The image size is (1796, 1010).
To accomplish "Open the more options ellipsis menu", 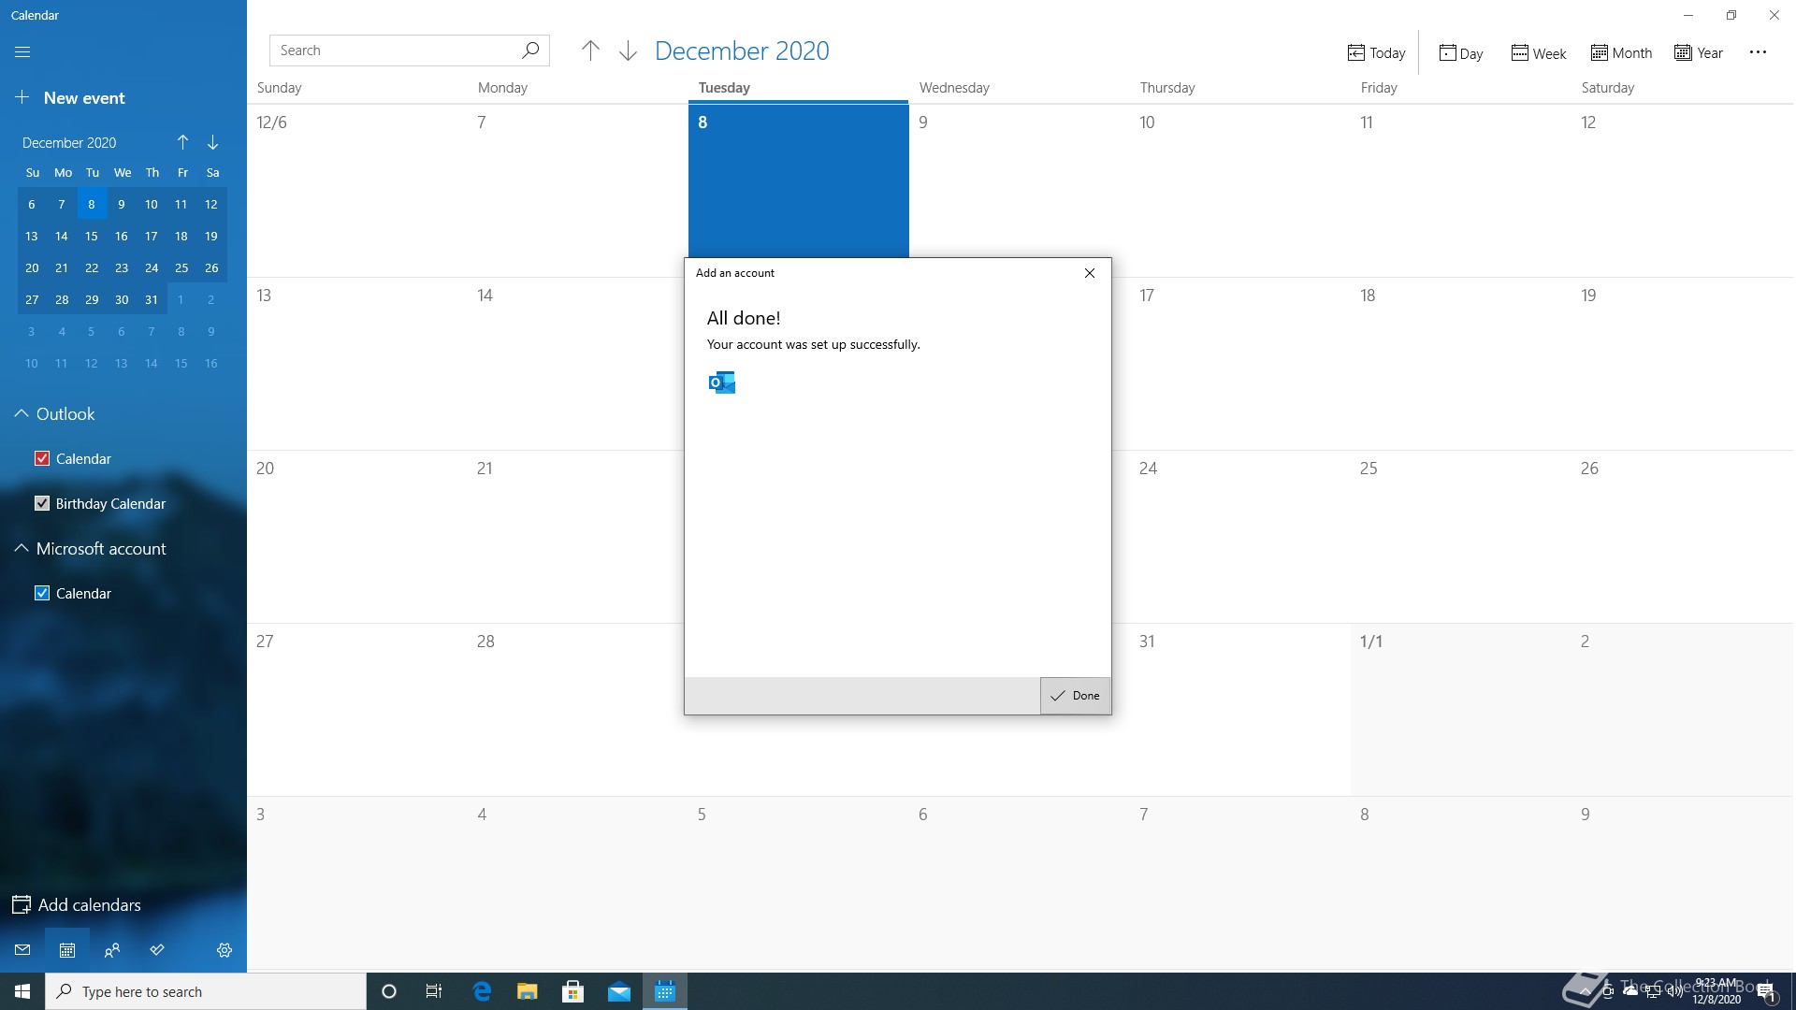I will point(1758,52).
